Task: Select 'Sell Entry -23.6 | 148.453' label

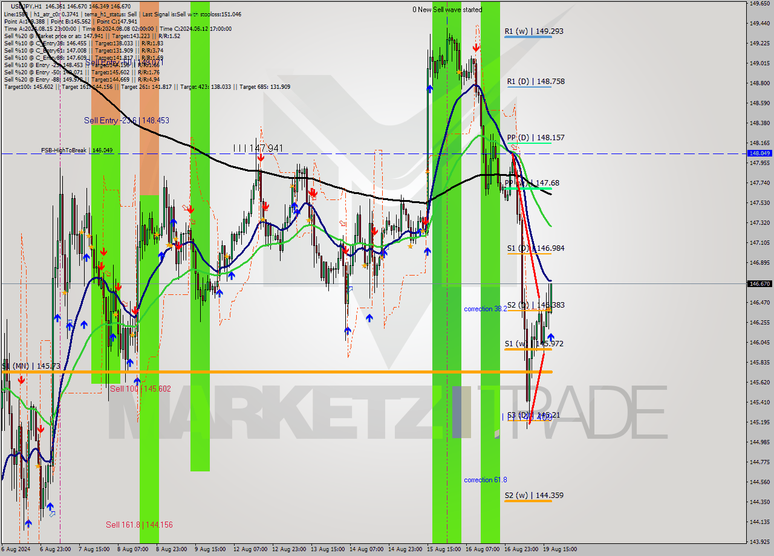Action: [126, 120]
